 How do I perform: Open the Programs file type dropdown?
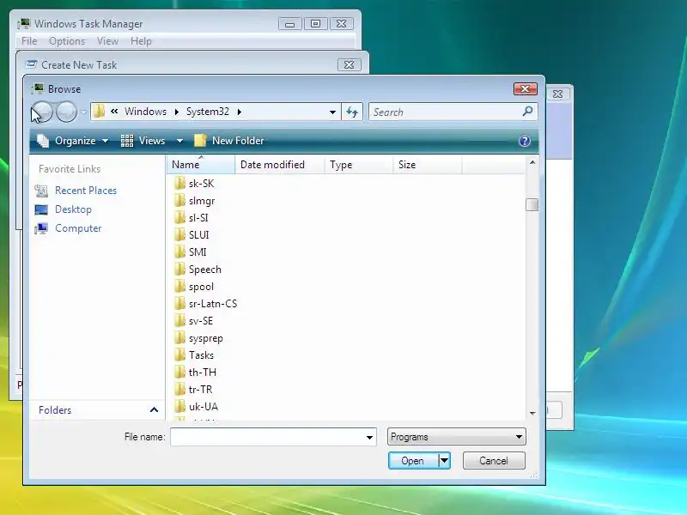tap(457, 437)
